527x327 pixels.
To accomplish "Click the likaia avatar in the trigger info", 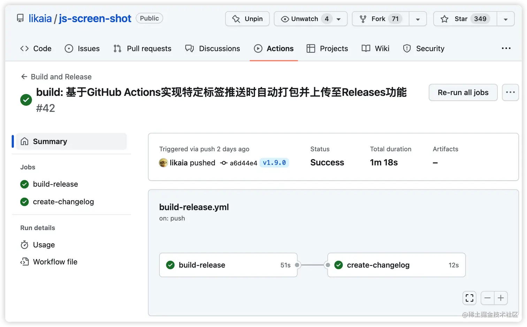I will tap(163, 162).
